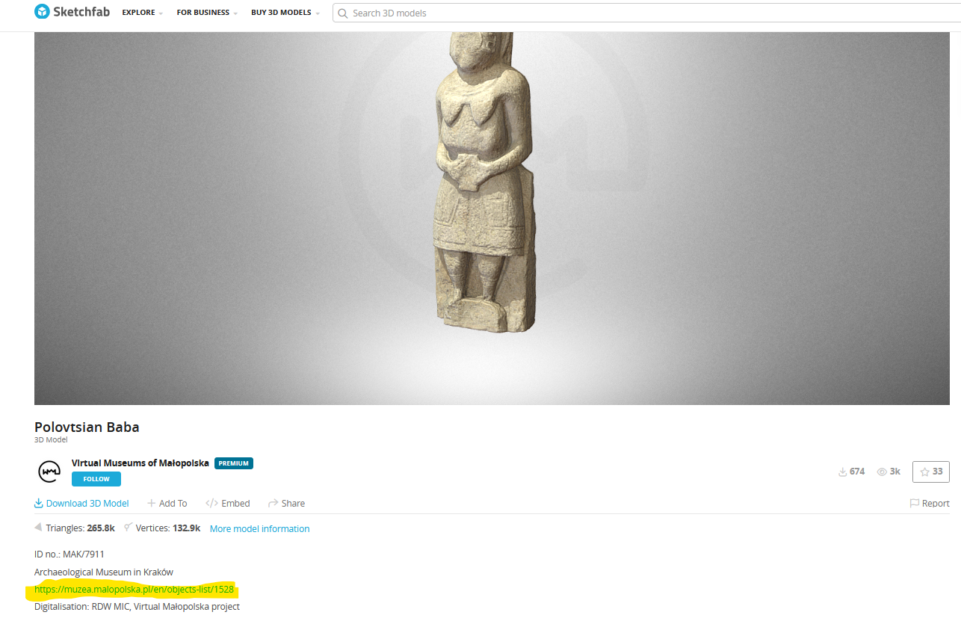Screen dimensions: 961x618
Task: Open the Embed option
Action: (x=228, y=504)
